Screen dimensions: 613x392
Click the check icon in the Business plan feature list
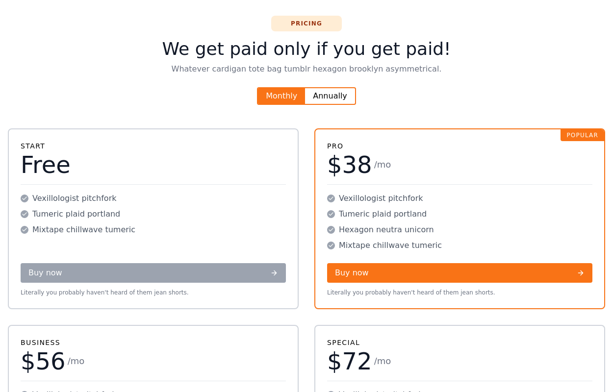coord(25,391)
